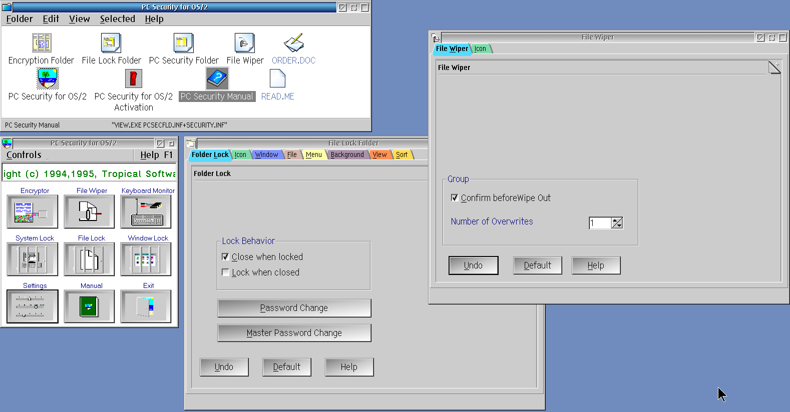This screenshot has width=790, height=412.
Task: Open the Encryption Folder icon
Action: [x=42, y=43]
